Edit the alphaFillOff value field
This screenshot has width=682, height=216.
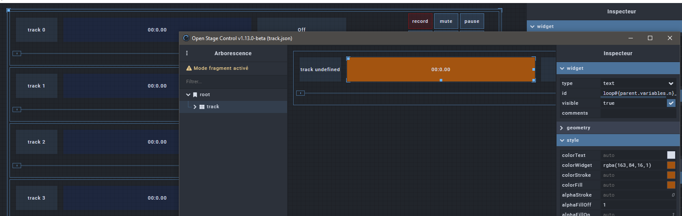point(638,205)
